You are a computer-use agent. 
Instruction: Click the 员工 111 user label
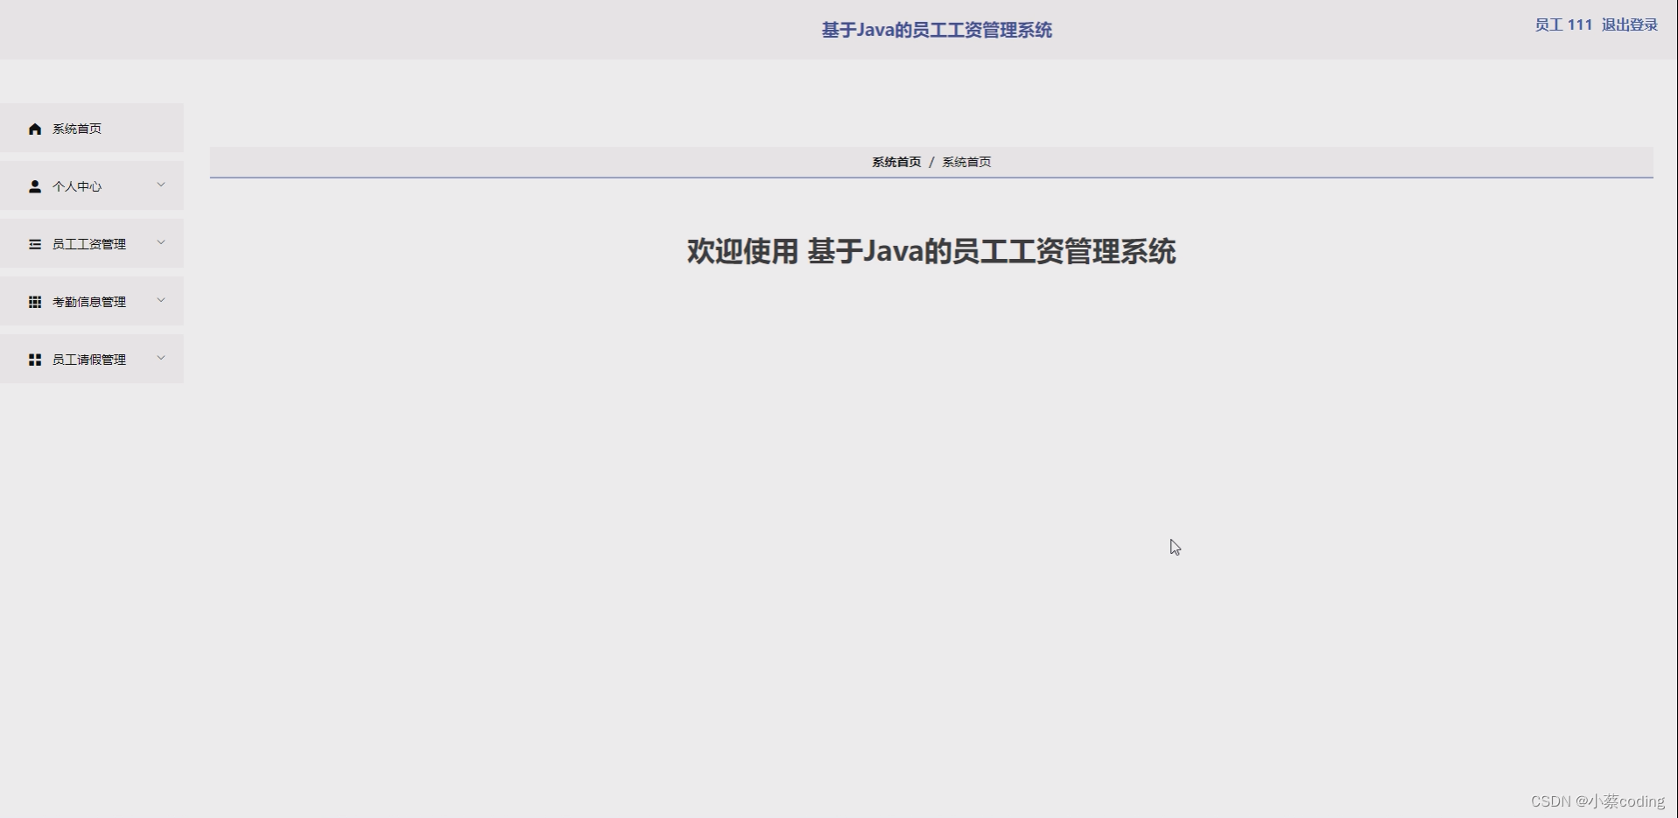pos(1563,24)
